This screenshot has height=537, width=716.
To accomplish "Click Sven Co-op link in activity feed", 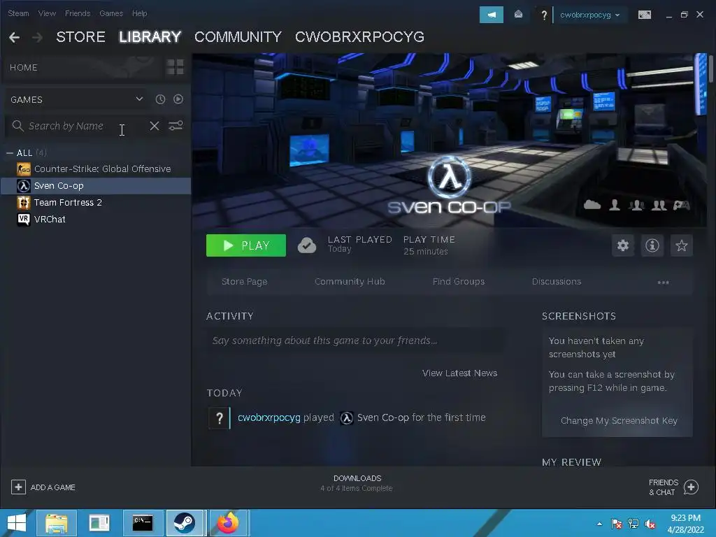I will (382, 418).
